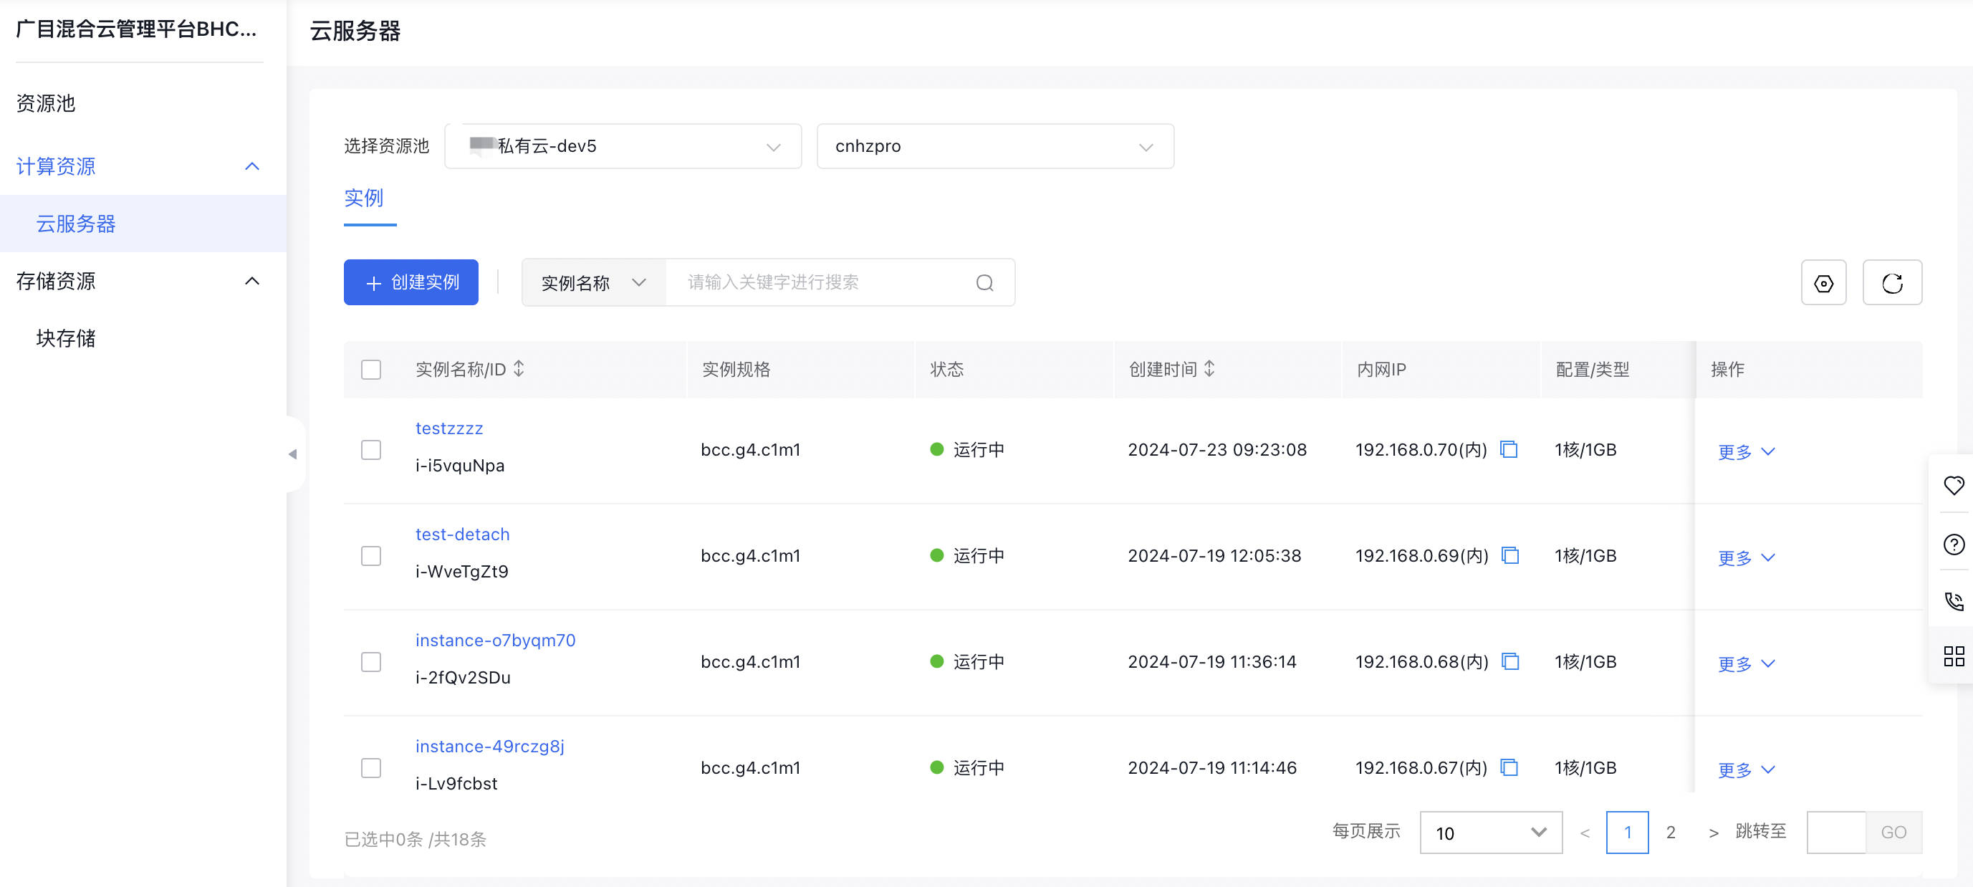The image size is (1973, 887).
Task: Open 更多 menu for instance-o7byqm70
Action: click(1745, 663)
